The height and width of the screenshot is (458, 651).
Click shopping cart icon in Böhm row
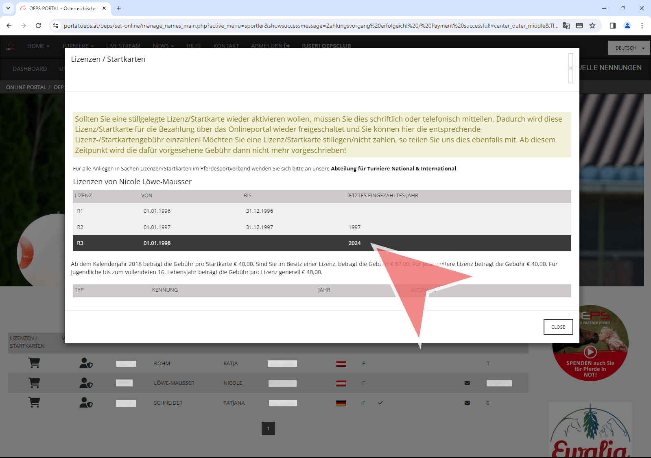(34, 363)
